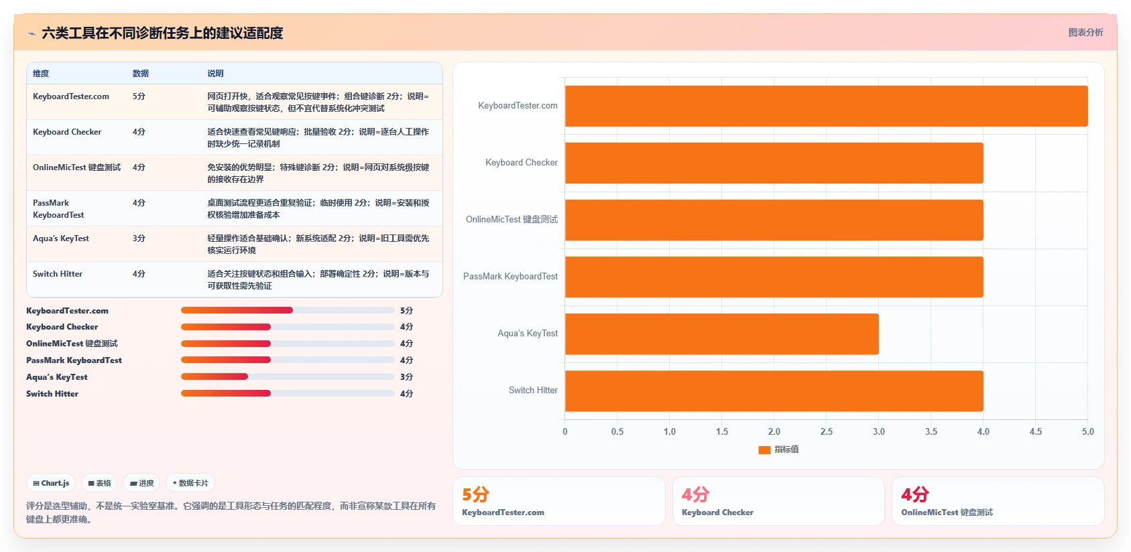Click the Aqua's KeyTest label in the progress list

coord(57,377)
